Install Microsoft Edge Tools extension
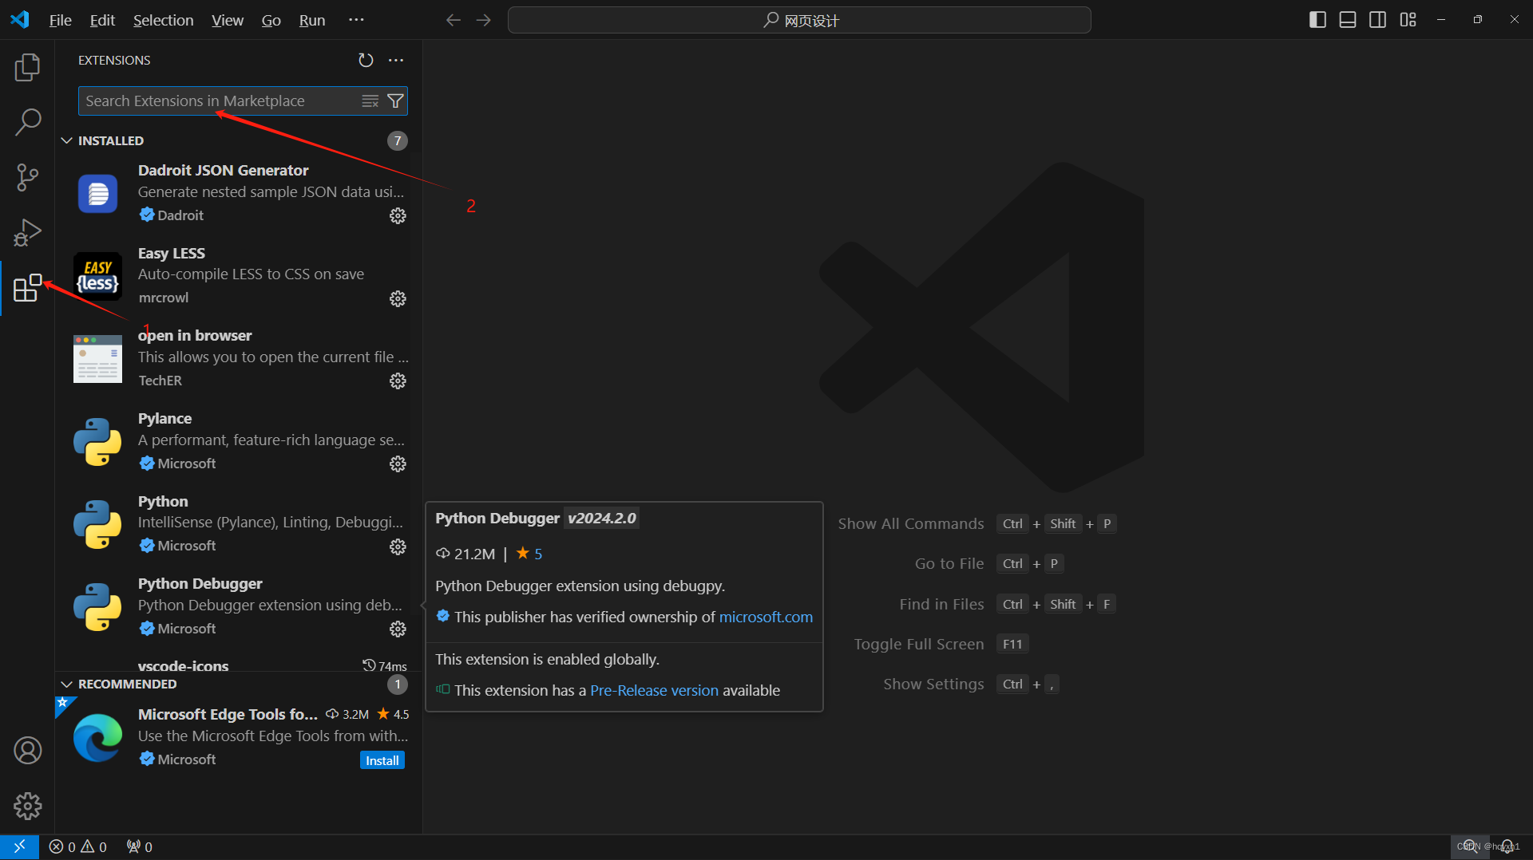The width and height of the screenshot is (1533, 860). (x=382, y=761)
